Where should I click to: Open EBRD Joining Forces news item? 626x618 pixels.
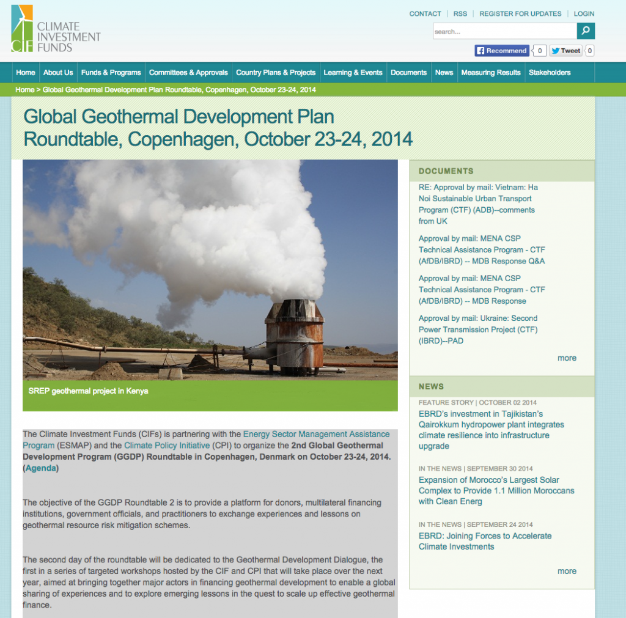(485, 542)
